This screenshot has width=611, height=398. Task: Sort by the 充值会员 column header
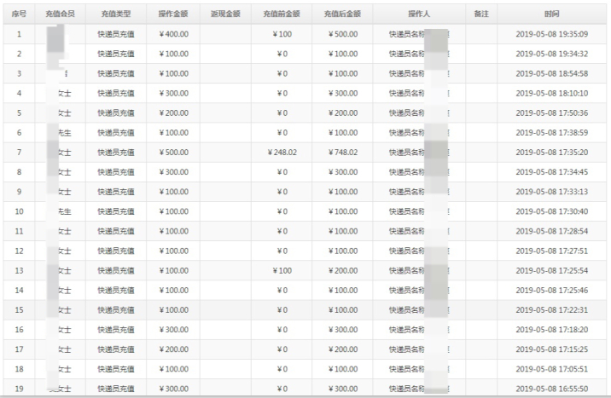click(x=59, y=14)
